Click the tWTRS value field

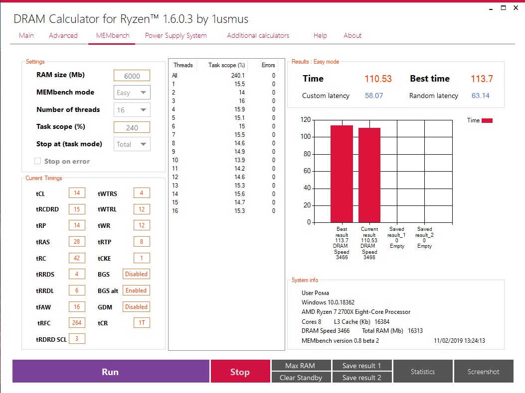[x=142, y=193]
